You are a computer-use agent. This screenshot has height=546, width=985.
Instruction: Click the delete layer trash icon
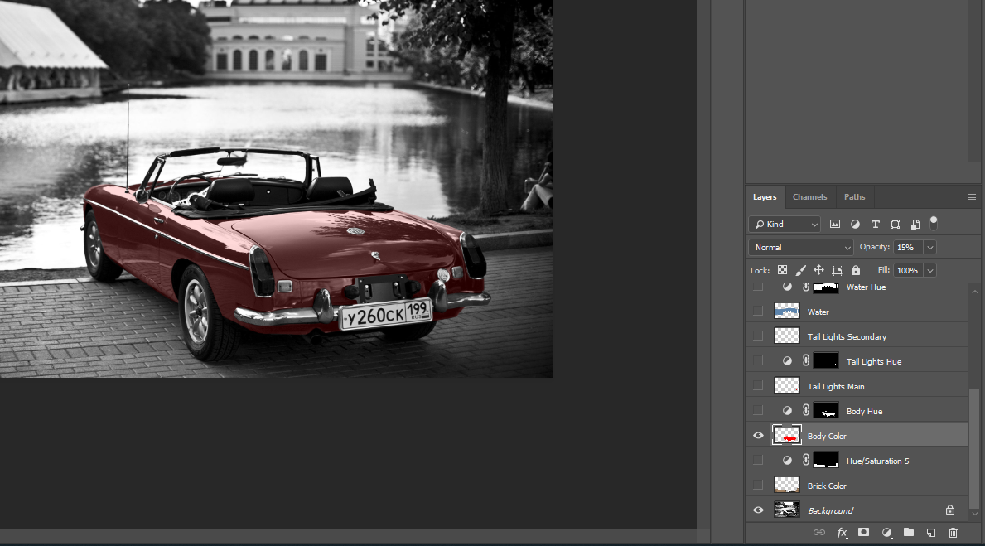[953, 533]
